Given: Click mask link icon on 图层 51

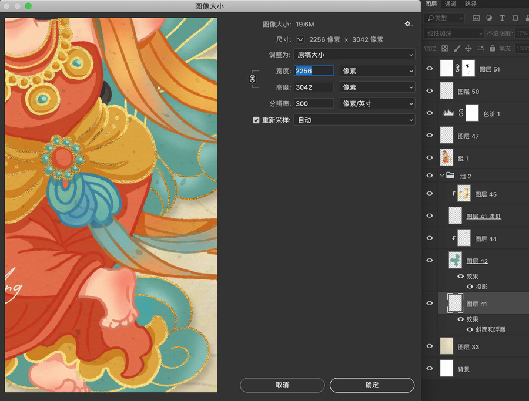Looking at the screenshot, I should point(457,69).
